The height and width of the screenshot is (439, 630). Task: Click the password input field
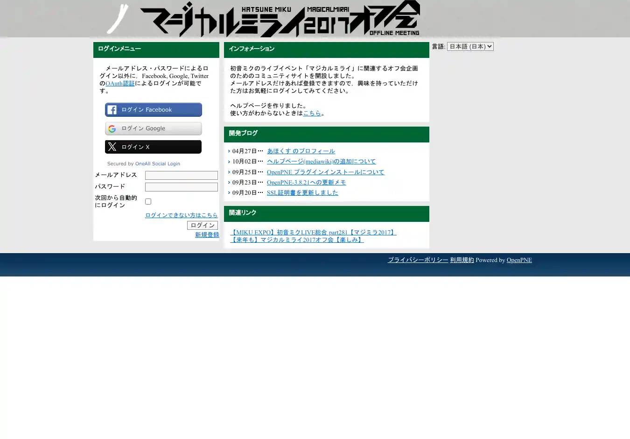pos(181,187)
